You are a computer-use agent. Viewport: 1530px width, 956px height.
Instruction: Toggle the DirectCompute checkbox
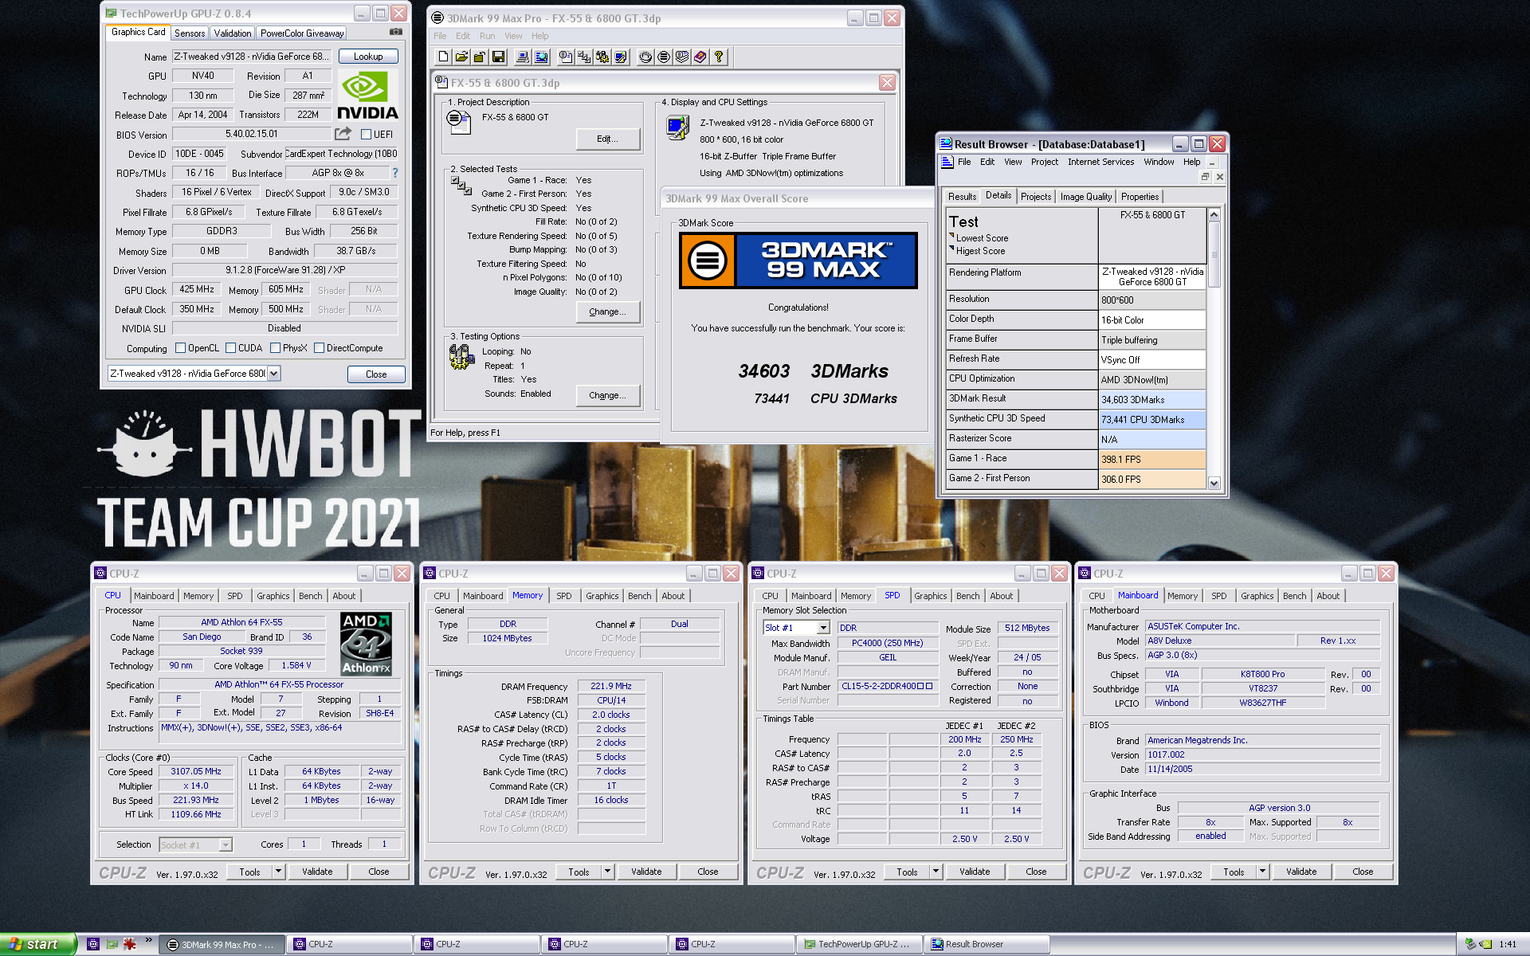[x=319, y=348]
